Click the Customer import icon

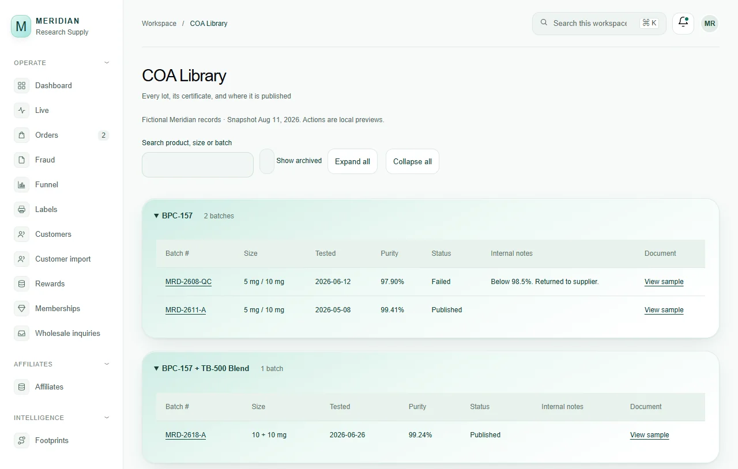[x=21, y=259]
